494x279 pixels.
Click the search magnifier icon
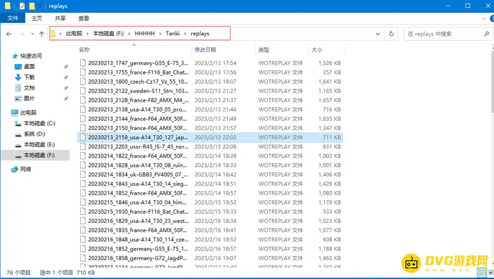coord(487,34)
